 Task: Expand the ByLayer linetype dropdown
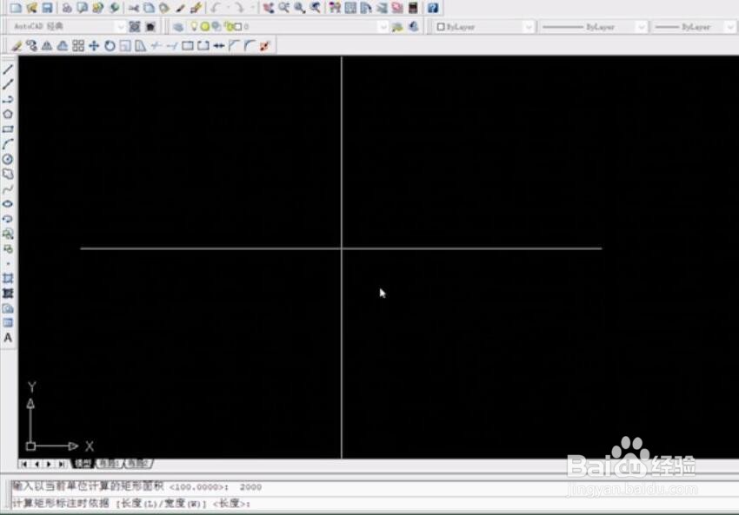641,27
